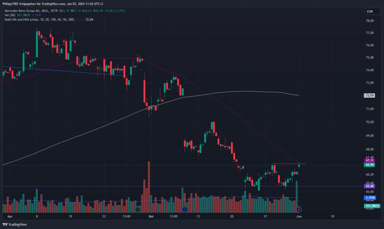Click the 'Mai' label on time axis
The height and width of the screenshot is (229, 384).
(151, 216)
